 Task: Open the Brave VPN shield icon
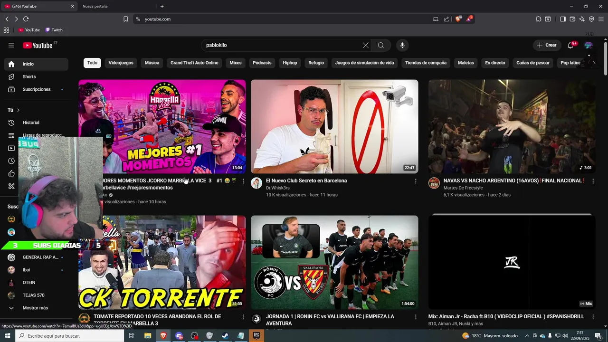(591, 19)
